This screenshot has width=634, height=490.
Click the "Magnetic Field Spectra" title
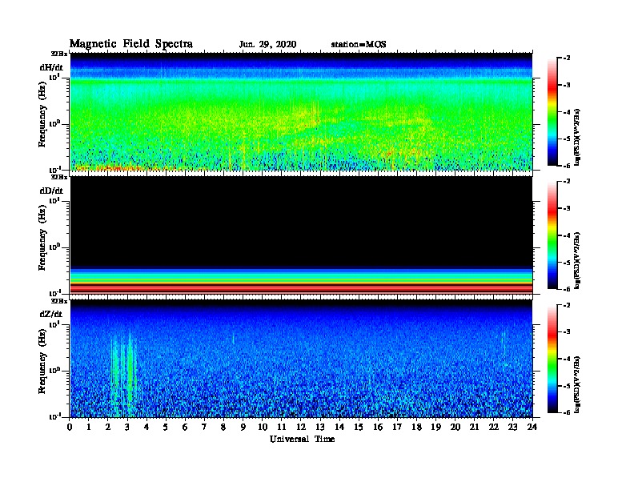pos(131,45)
